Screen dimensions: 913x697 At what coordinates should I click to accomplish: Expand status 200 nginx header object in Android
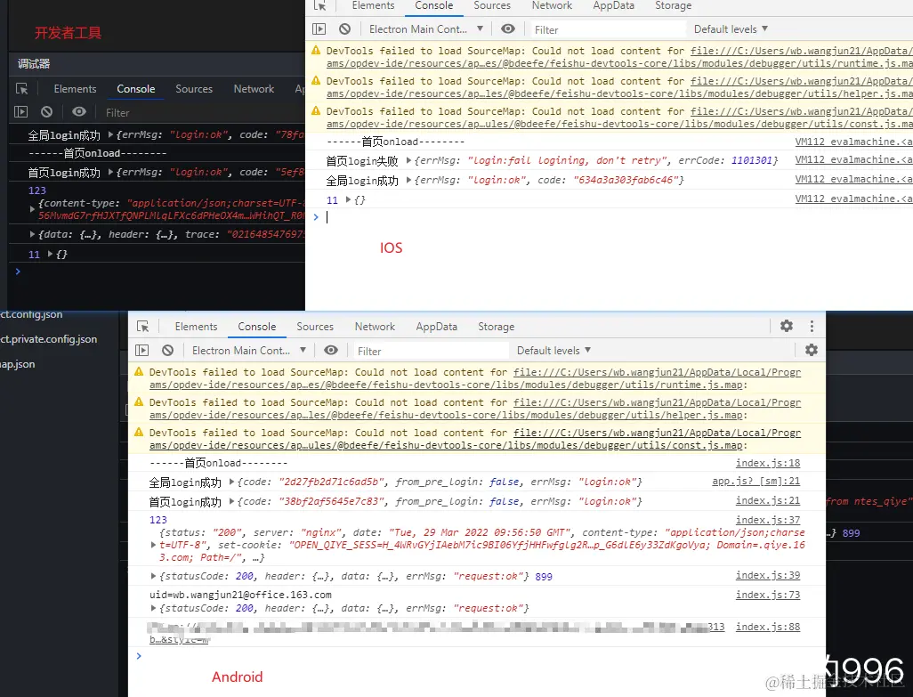tap(153, 545)
